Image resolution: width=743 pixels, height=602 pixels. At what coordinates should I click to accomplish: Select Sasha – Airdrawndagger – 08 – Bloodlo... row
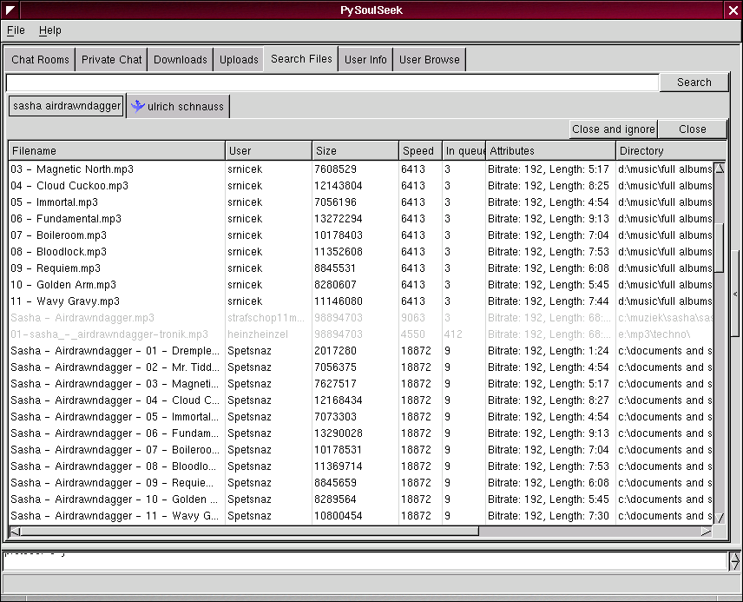click(x=361, y=466)
